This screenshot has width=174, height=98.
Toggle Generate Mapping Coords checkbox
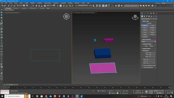pyautogui.click(x=143, y=65)
